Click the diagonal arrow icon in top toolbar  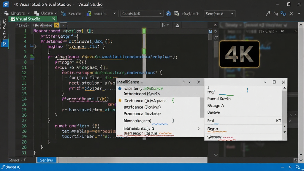point(268,13)
